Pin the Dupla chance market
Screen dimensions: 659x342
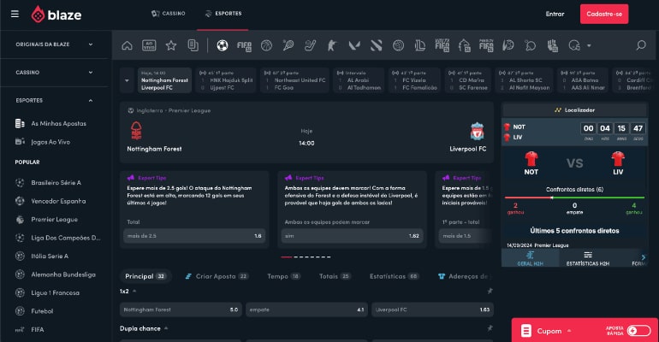coord(490,328)
